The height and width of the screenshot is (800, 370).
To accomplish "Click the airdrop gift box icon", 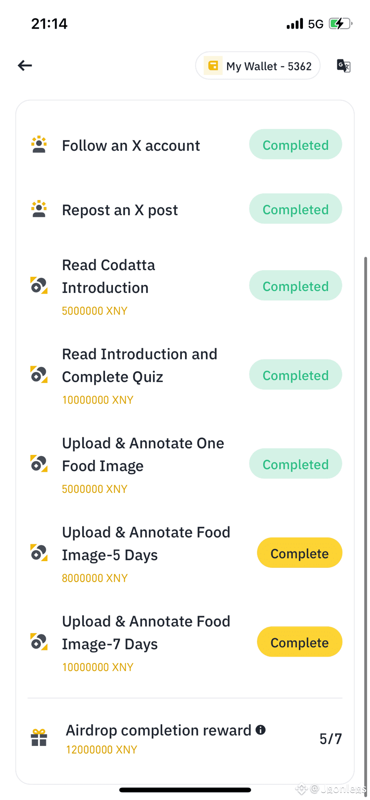I will [x=39, y=737].
